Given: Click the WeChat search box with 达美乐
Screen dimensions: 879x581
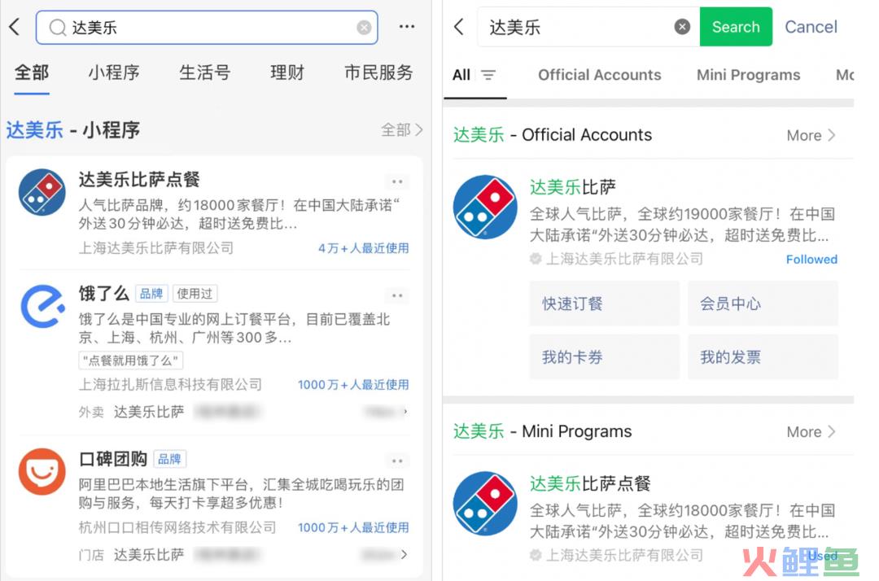Looking at the screenshot, I should click(x=588, y=27).
